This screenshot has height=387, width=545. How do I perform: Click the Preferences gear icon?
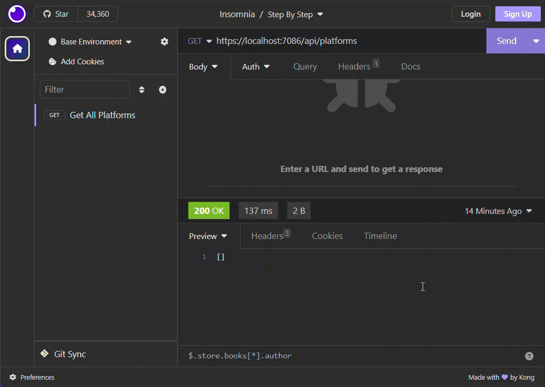click(x=13, y=377)
